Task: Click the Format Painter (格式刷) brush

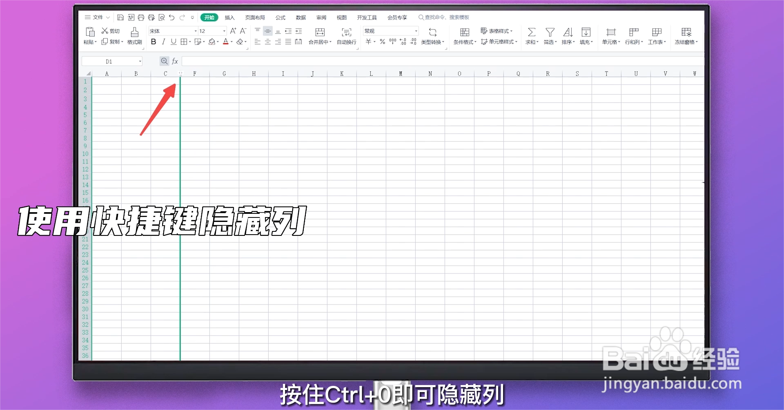Action: (x=134, y=36)
